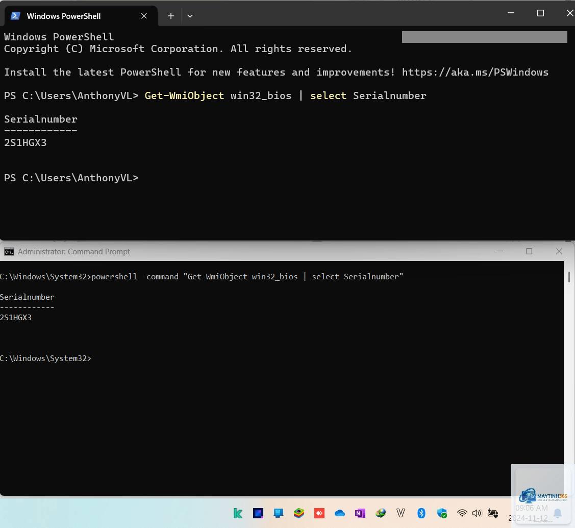The image size is (575, 528).
Task: Close the Administrator: Command Prompt window
Action: point(559,251)
